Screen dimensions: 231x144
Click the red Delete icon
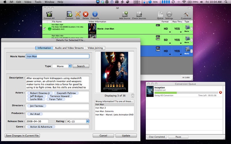coord(85,14)
